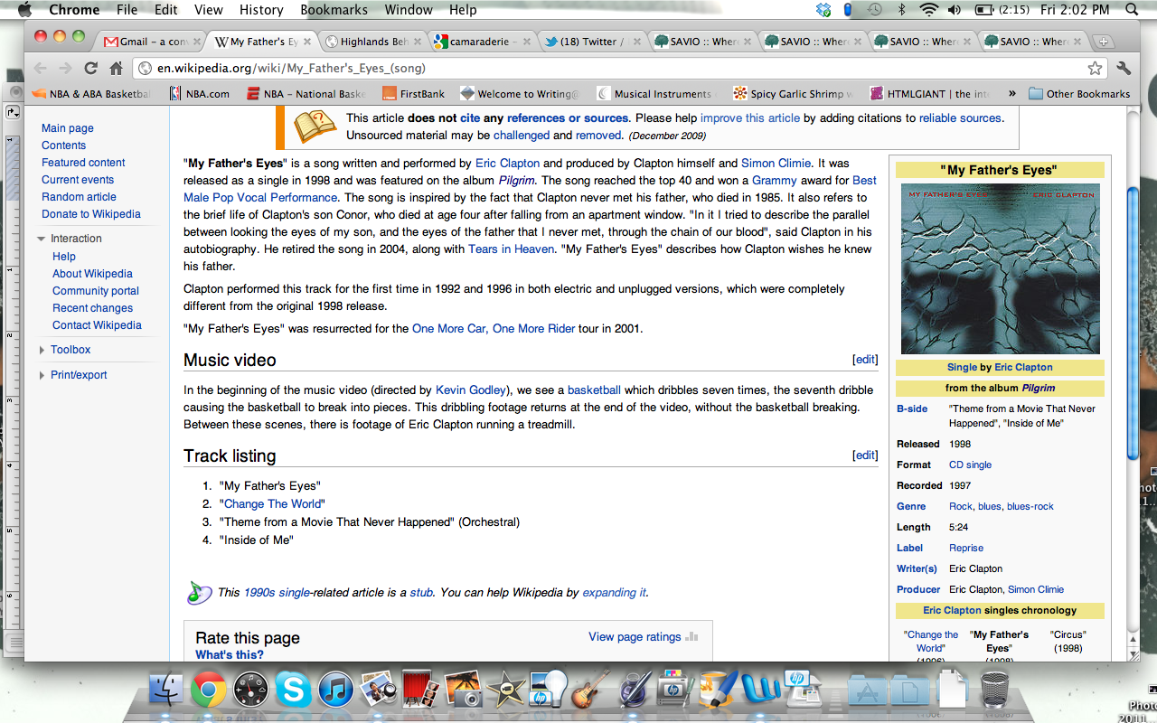Viewport: 1157px width, 723px height.
Task: Open the Time Machine menu bar icon
Action: pyautogui.click(x=874, y=10)
